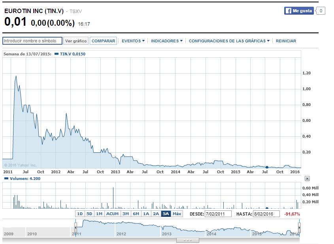The image size is (334, 244).
Task: Open the EVENTOS dropdown menu
Action: (133, 41)
